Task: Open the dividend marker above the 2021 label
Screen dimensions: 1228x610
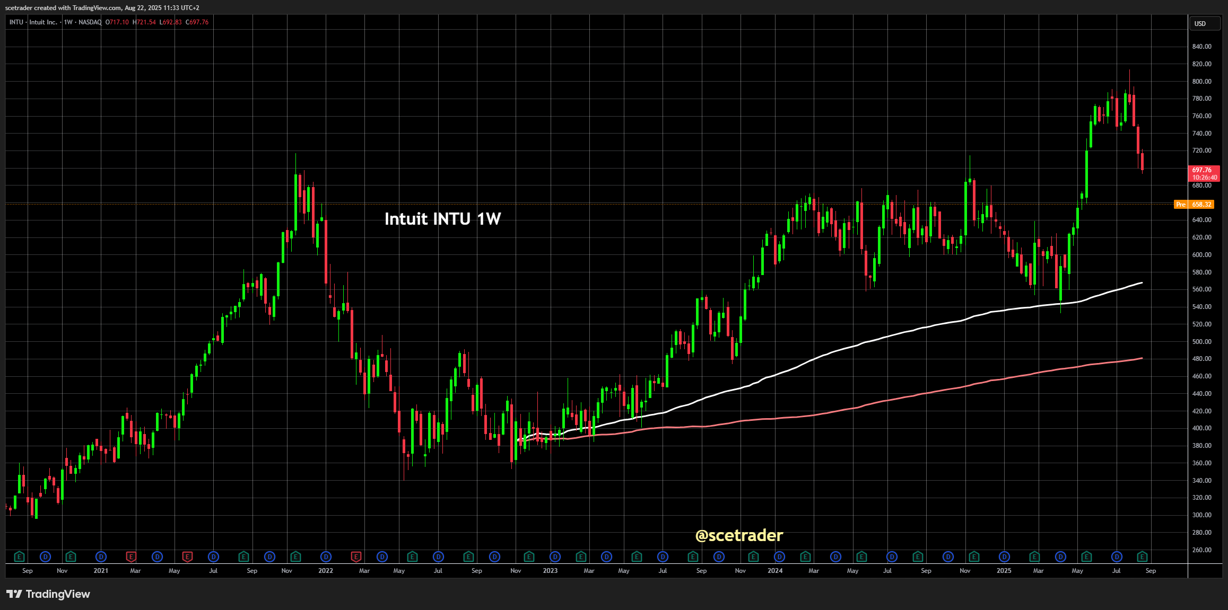Action: (101, 556)
